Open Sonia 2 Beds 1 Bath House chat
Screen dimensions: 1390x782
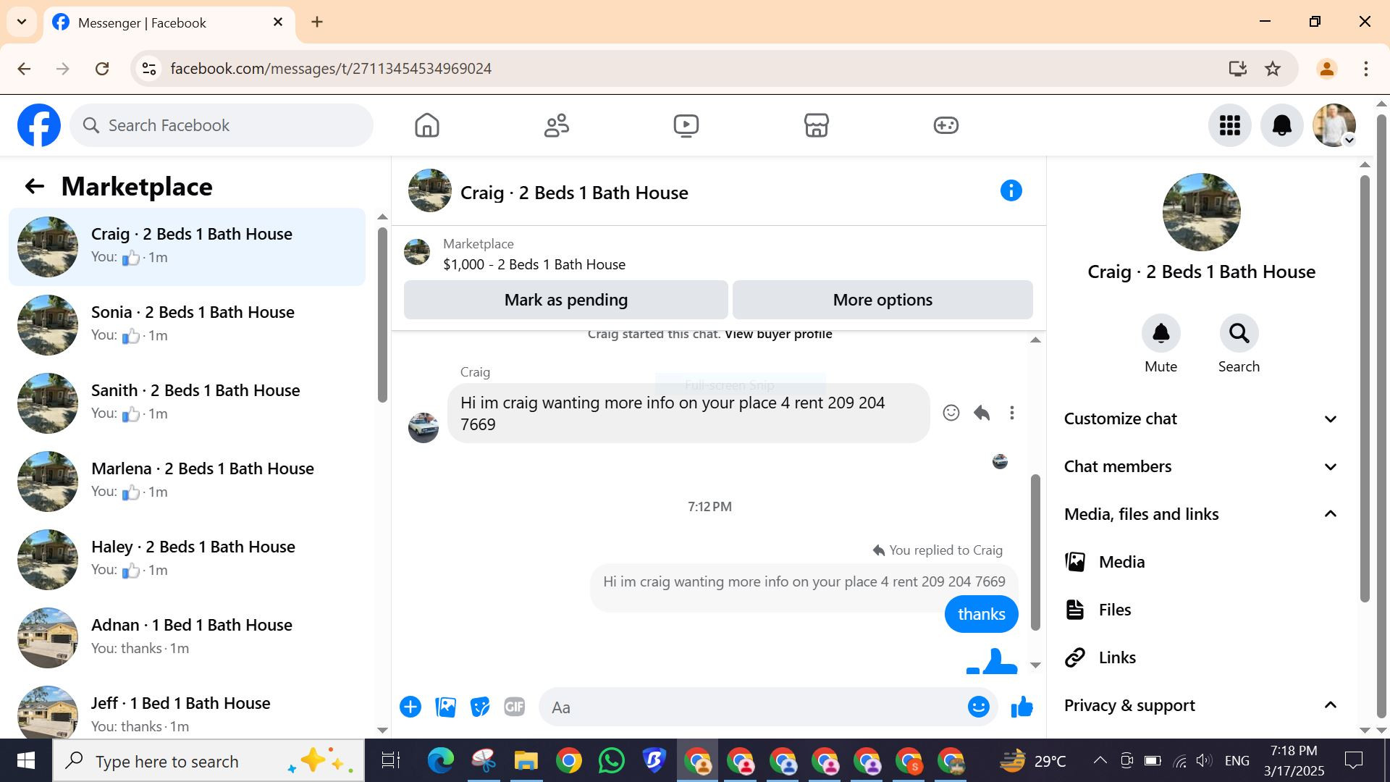[187, 325]
